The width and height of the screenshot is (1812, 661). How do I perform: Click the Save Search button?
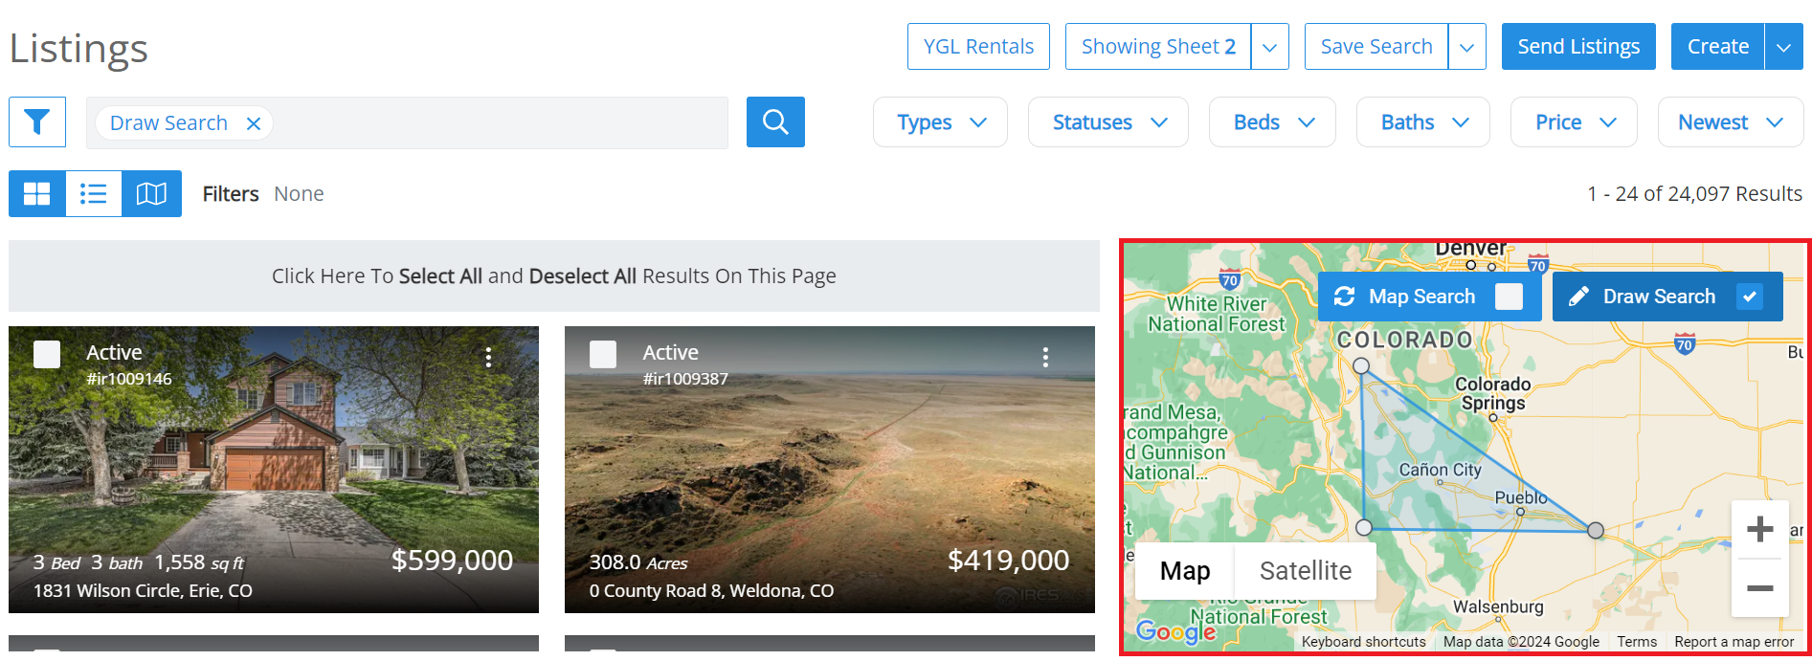1376,47
